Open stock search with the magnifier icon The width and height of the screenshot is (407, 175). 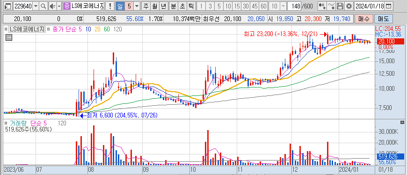click(44, 6)
